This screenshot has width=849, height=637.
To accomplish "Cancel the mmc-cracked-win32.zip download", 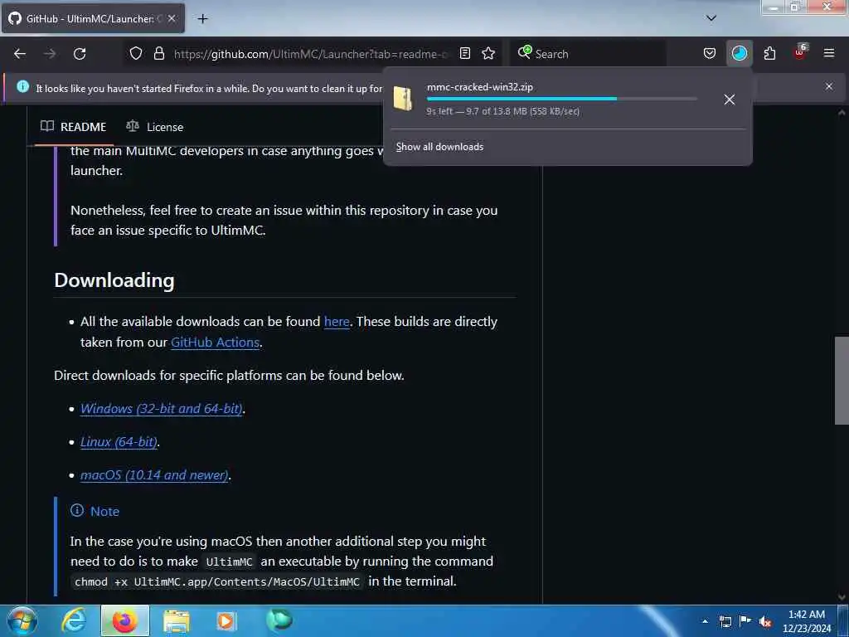I will tap(730, 100).
